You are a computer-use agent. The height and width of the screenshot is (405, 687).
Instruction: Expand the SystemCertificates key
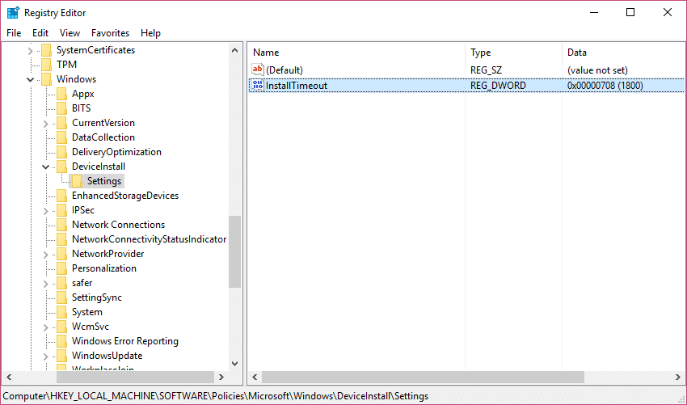tap(30, 51)
